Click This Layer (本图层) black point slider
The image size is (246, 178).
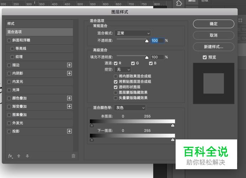pyautogui.click(x=92, y=125)
